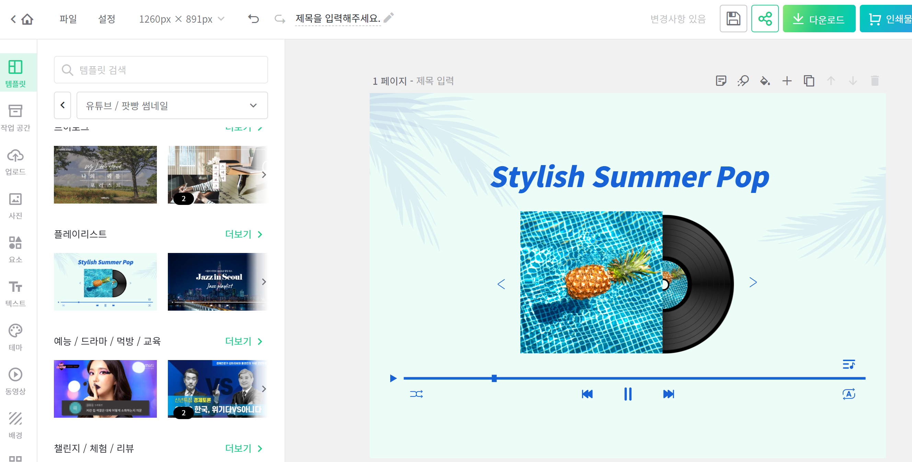Duplicate the page with copy icon
This screenshot has height=462, width=912.
(808, 81)
